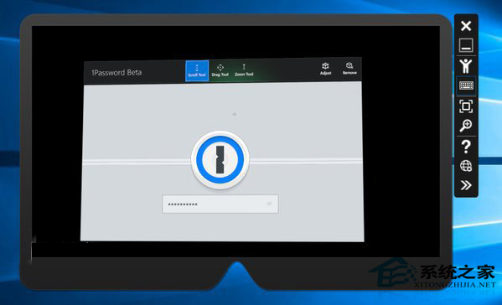Open the human input simulation icon
The height and width of the screenshot is (305, 502).
466,65
